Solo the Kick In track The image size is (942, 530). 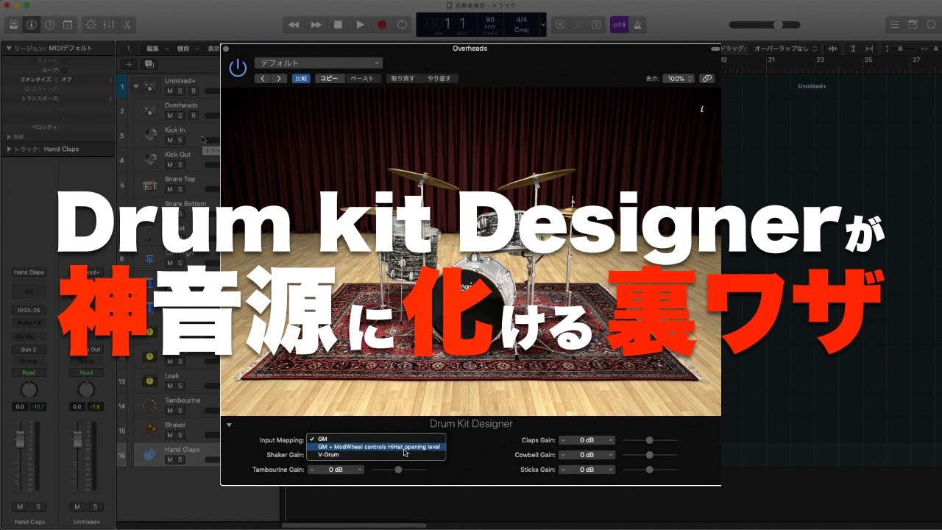180,140
